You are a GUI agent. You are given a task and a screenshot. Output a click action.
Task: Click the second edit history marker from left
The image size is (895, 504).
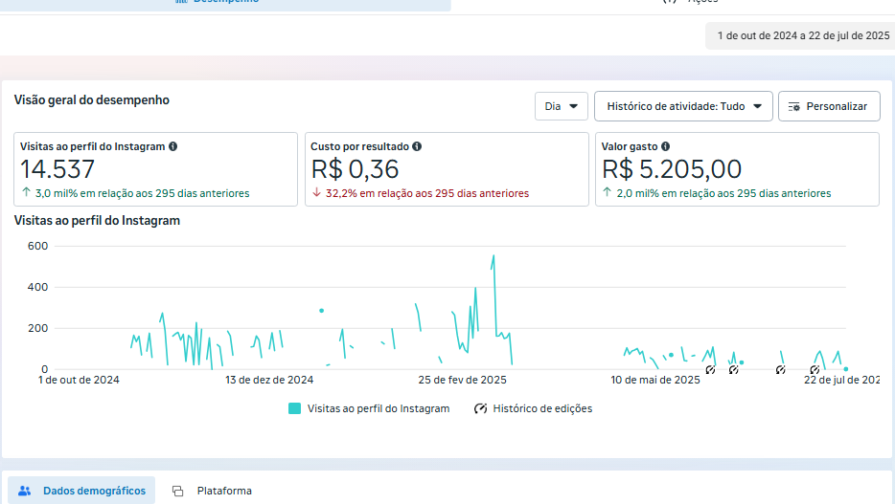(x=733, y=369)
